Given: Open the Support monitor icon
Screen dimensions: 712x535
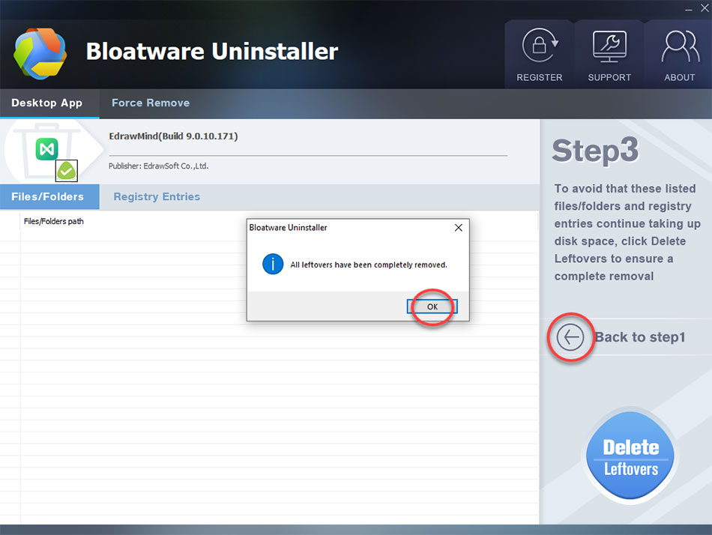Looking at the screenshot, I should point(609,46).
